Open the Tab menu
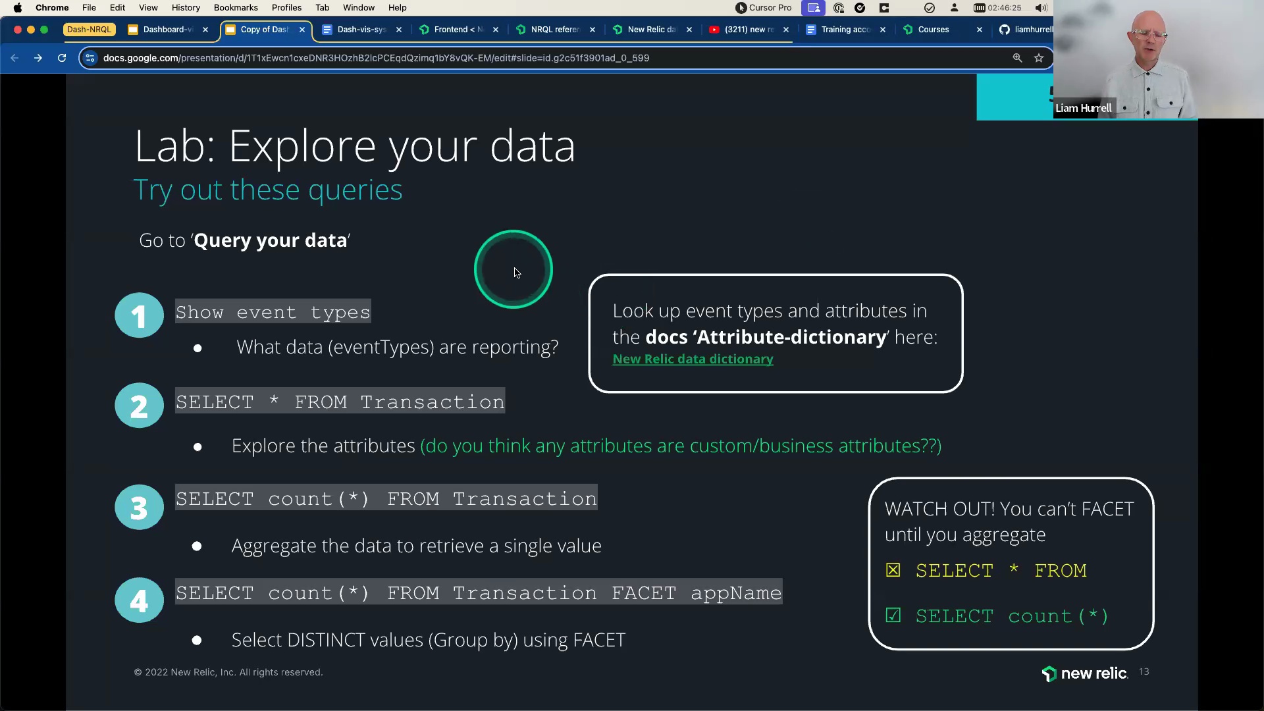 (322, 8)
